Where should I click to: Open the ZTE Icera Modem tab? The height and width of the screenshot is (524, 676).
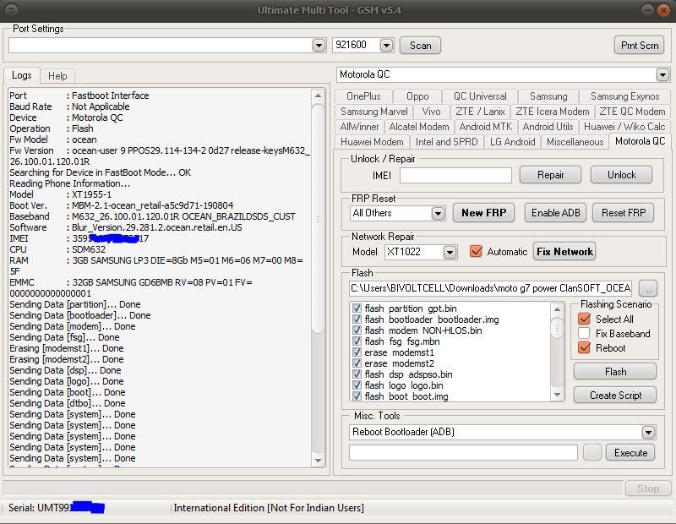point(553,112)
